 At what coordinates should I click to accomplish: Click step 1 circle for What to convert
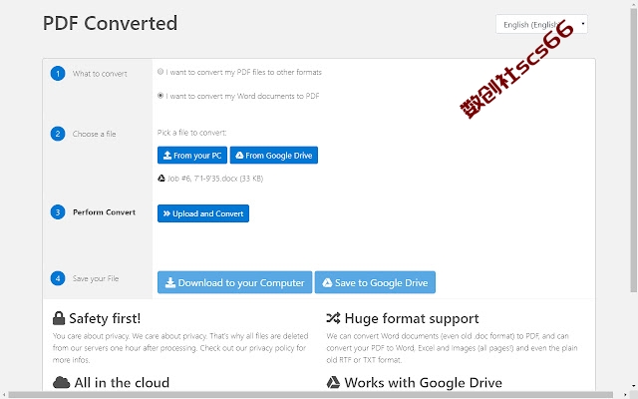tap(58, 73)
